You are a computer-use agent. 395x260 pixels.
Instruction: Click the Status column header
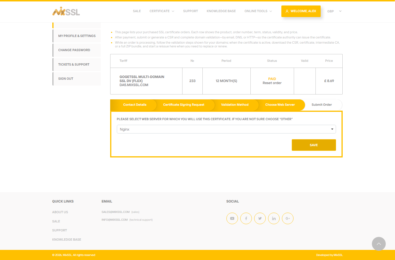(x=272, y=61)
